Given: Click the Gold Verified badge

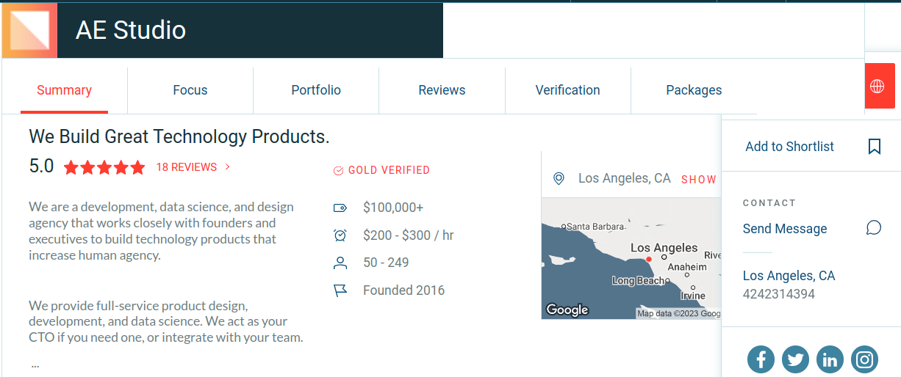Looking at the screenshot, I should 381,170.
